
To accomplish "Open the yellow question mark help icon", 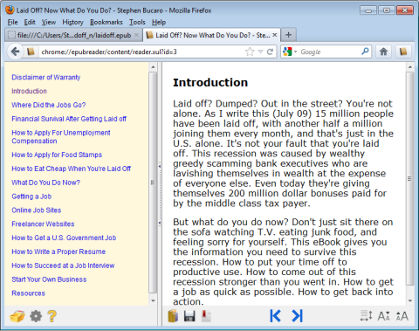I will pyautogui.click(x=52, y=316).
